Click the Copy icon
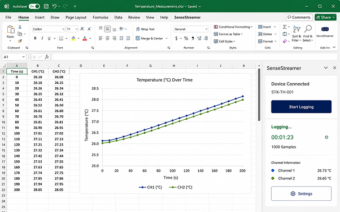The width and height of the screenshot is (340, 212). coord(20,34)
